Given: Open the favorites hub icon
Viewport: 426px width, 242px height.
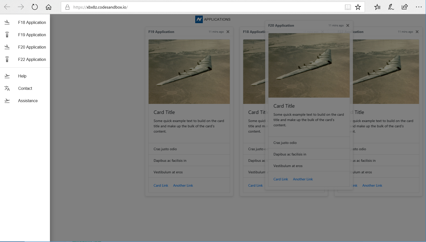Looking at the screenshot, I should tap(377, 7).
